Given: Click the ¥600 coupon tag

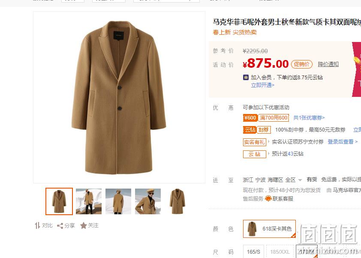Looking at the screenshot, I should (x=250, y=118).
